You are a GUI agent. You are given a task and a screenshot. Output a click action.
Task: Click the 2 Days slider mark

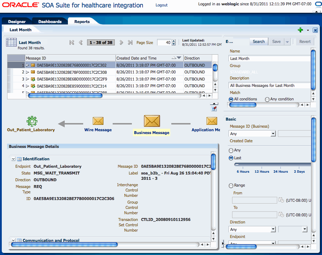tap(299, 172)
